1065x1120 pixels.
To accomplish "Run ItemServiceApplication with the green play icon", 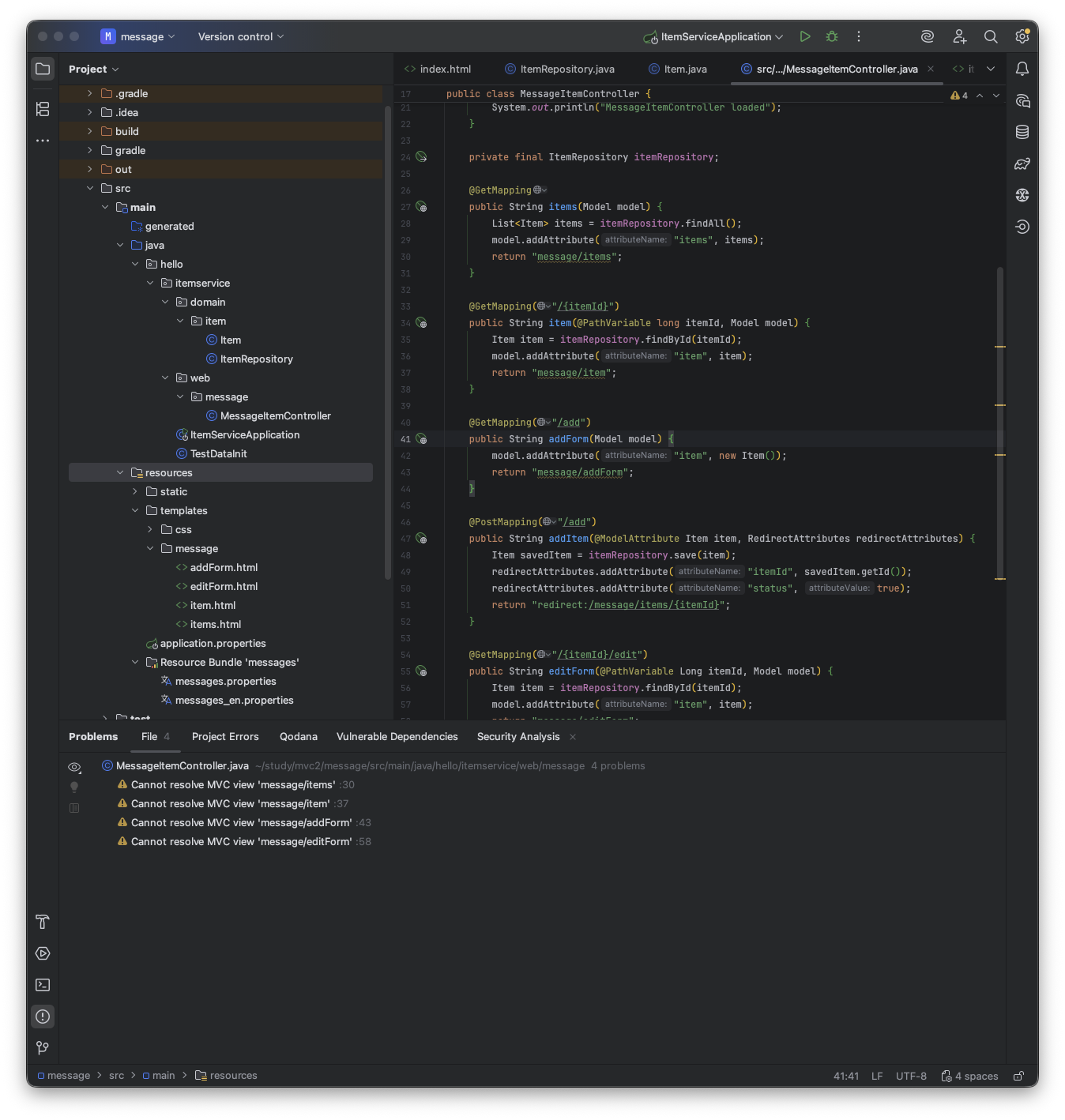I will pos(804,36).
